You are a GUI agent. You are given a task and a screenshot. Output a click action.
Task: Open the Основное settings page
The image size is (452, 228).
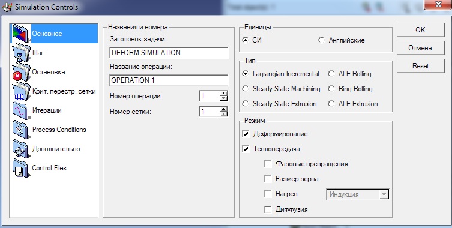[54, 34]
